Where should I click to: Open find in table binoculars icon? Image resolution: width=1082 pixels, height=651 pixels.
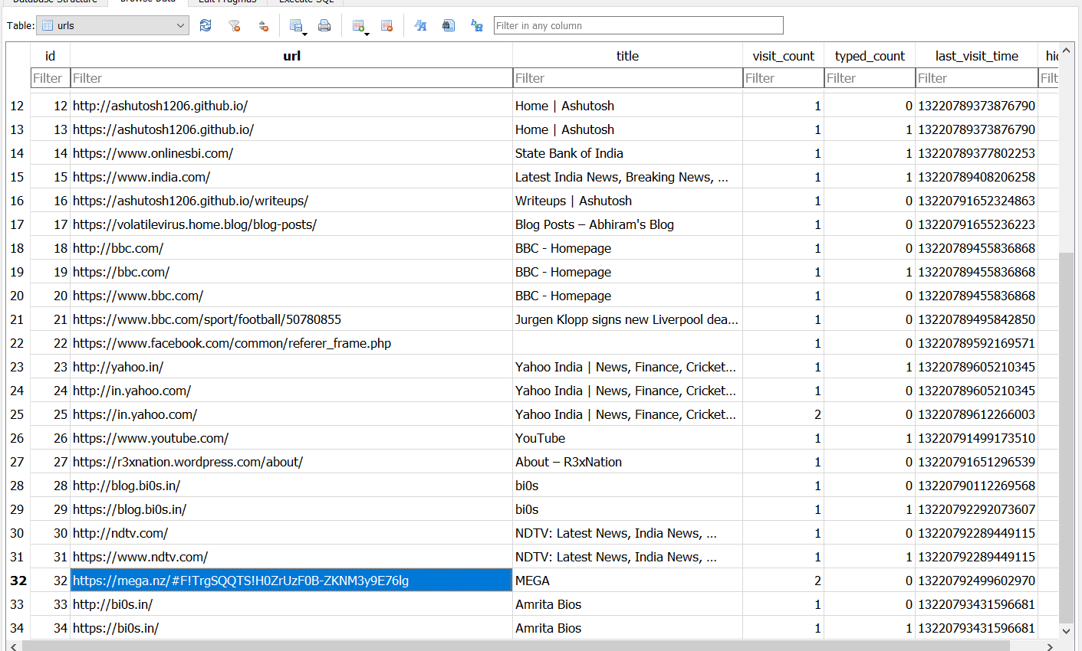(449, 25)
